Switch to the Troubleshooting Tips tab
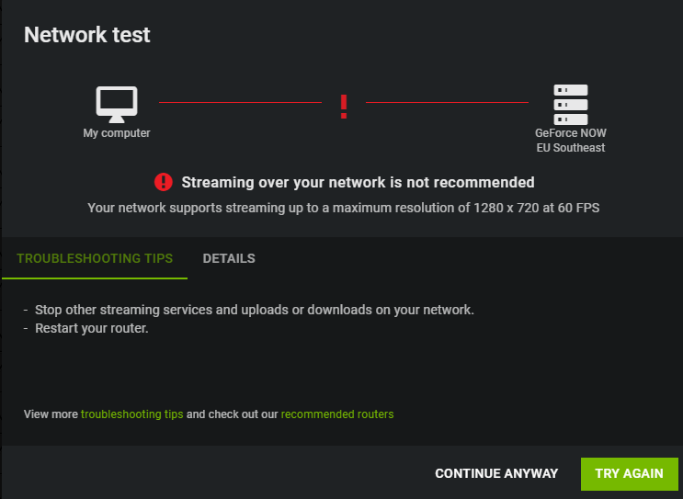Image resolution: width=683 pixels, height=499 pixels. 95,258
